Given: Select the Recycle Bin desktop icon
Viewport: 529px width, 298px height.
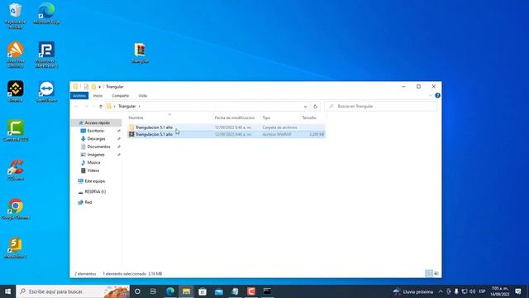Looking at the screenshot, I should (15, 16).
